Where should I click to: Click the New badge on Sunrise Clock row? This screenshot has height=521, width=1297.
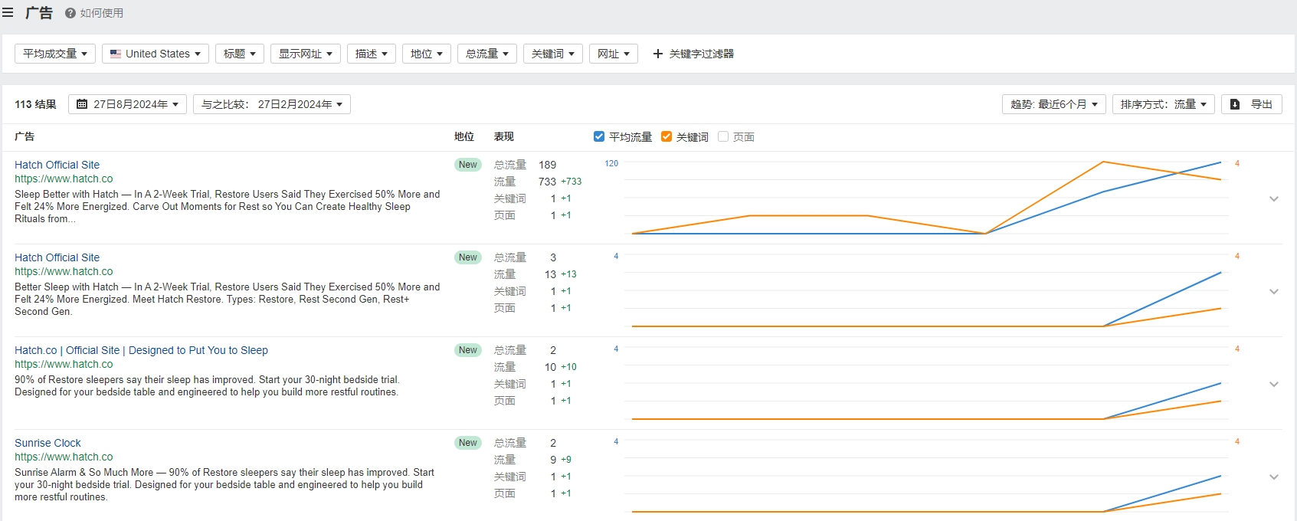tap(468, 443)
